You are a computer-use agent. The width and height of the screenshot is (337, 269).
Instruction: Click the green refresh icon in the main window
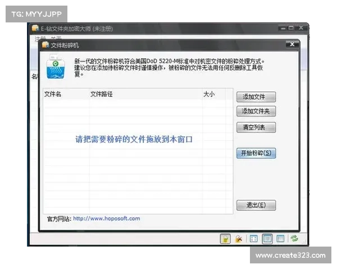294,238
